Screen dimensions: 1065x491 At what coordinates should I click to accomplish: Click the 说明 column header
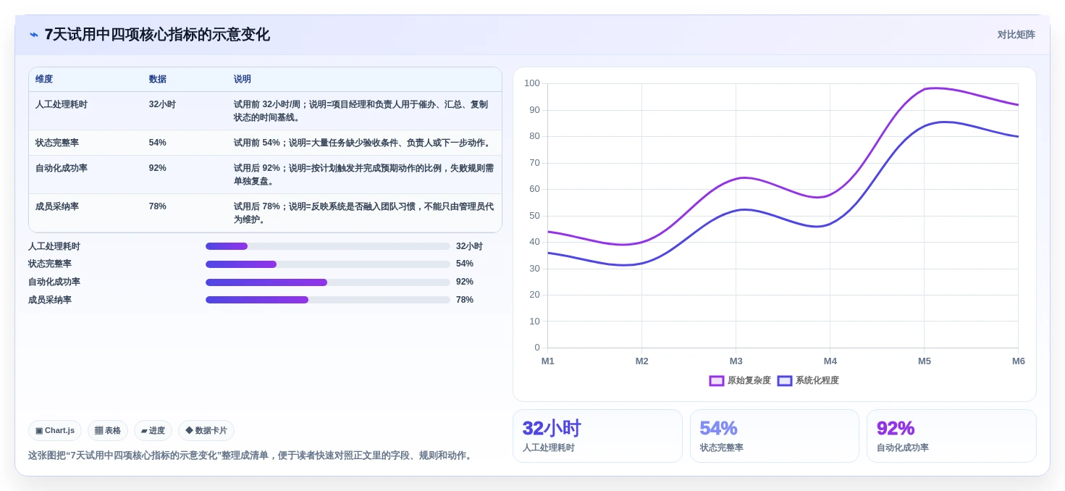[x=243, y=79]
